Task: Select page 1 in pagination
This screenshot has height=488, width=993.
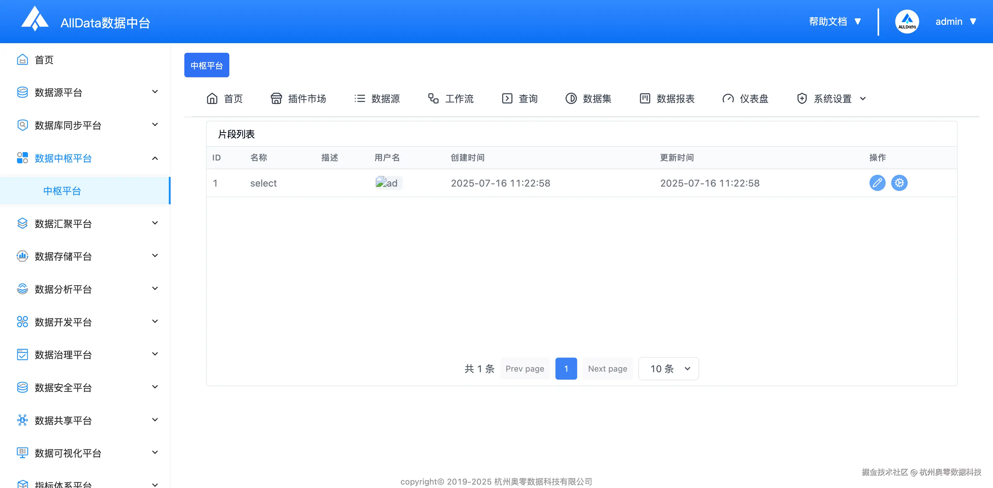Action: [x=566, y=368]
